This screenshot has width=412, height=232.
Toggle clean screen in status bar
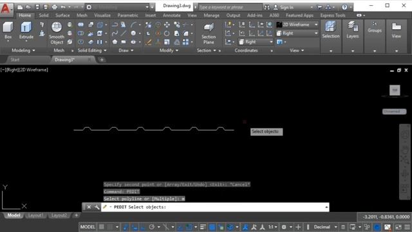point(398,227)
